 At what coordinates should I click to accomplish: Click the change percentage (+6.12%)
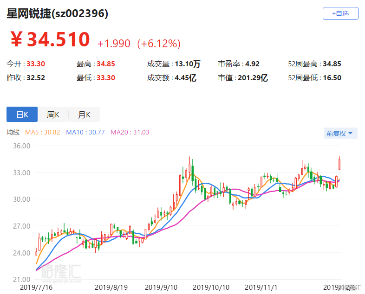[x=159, y=44]
